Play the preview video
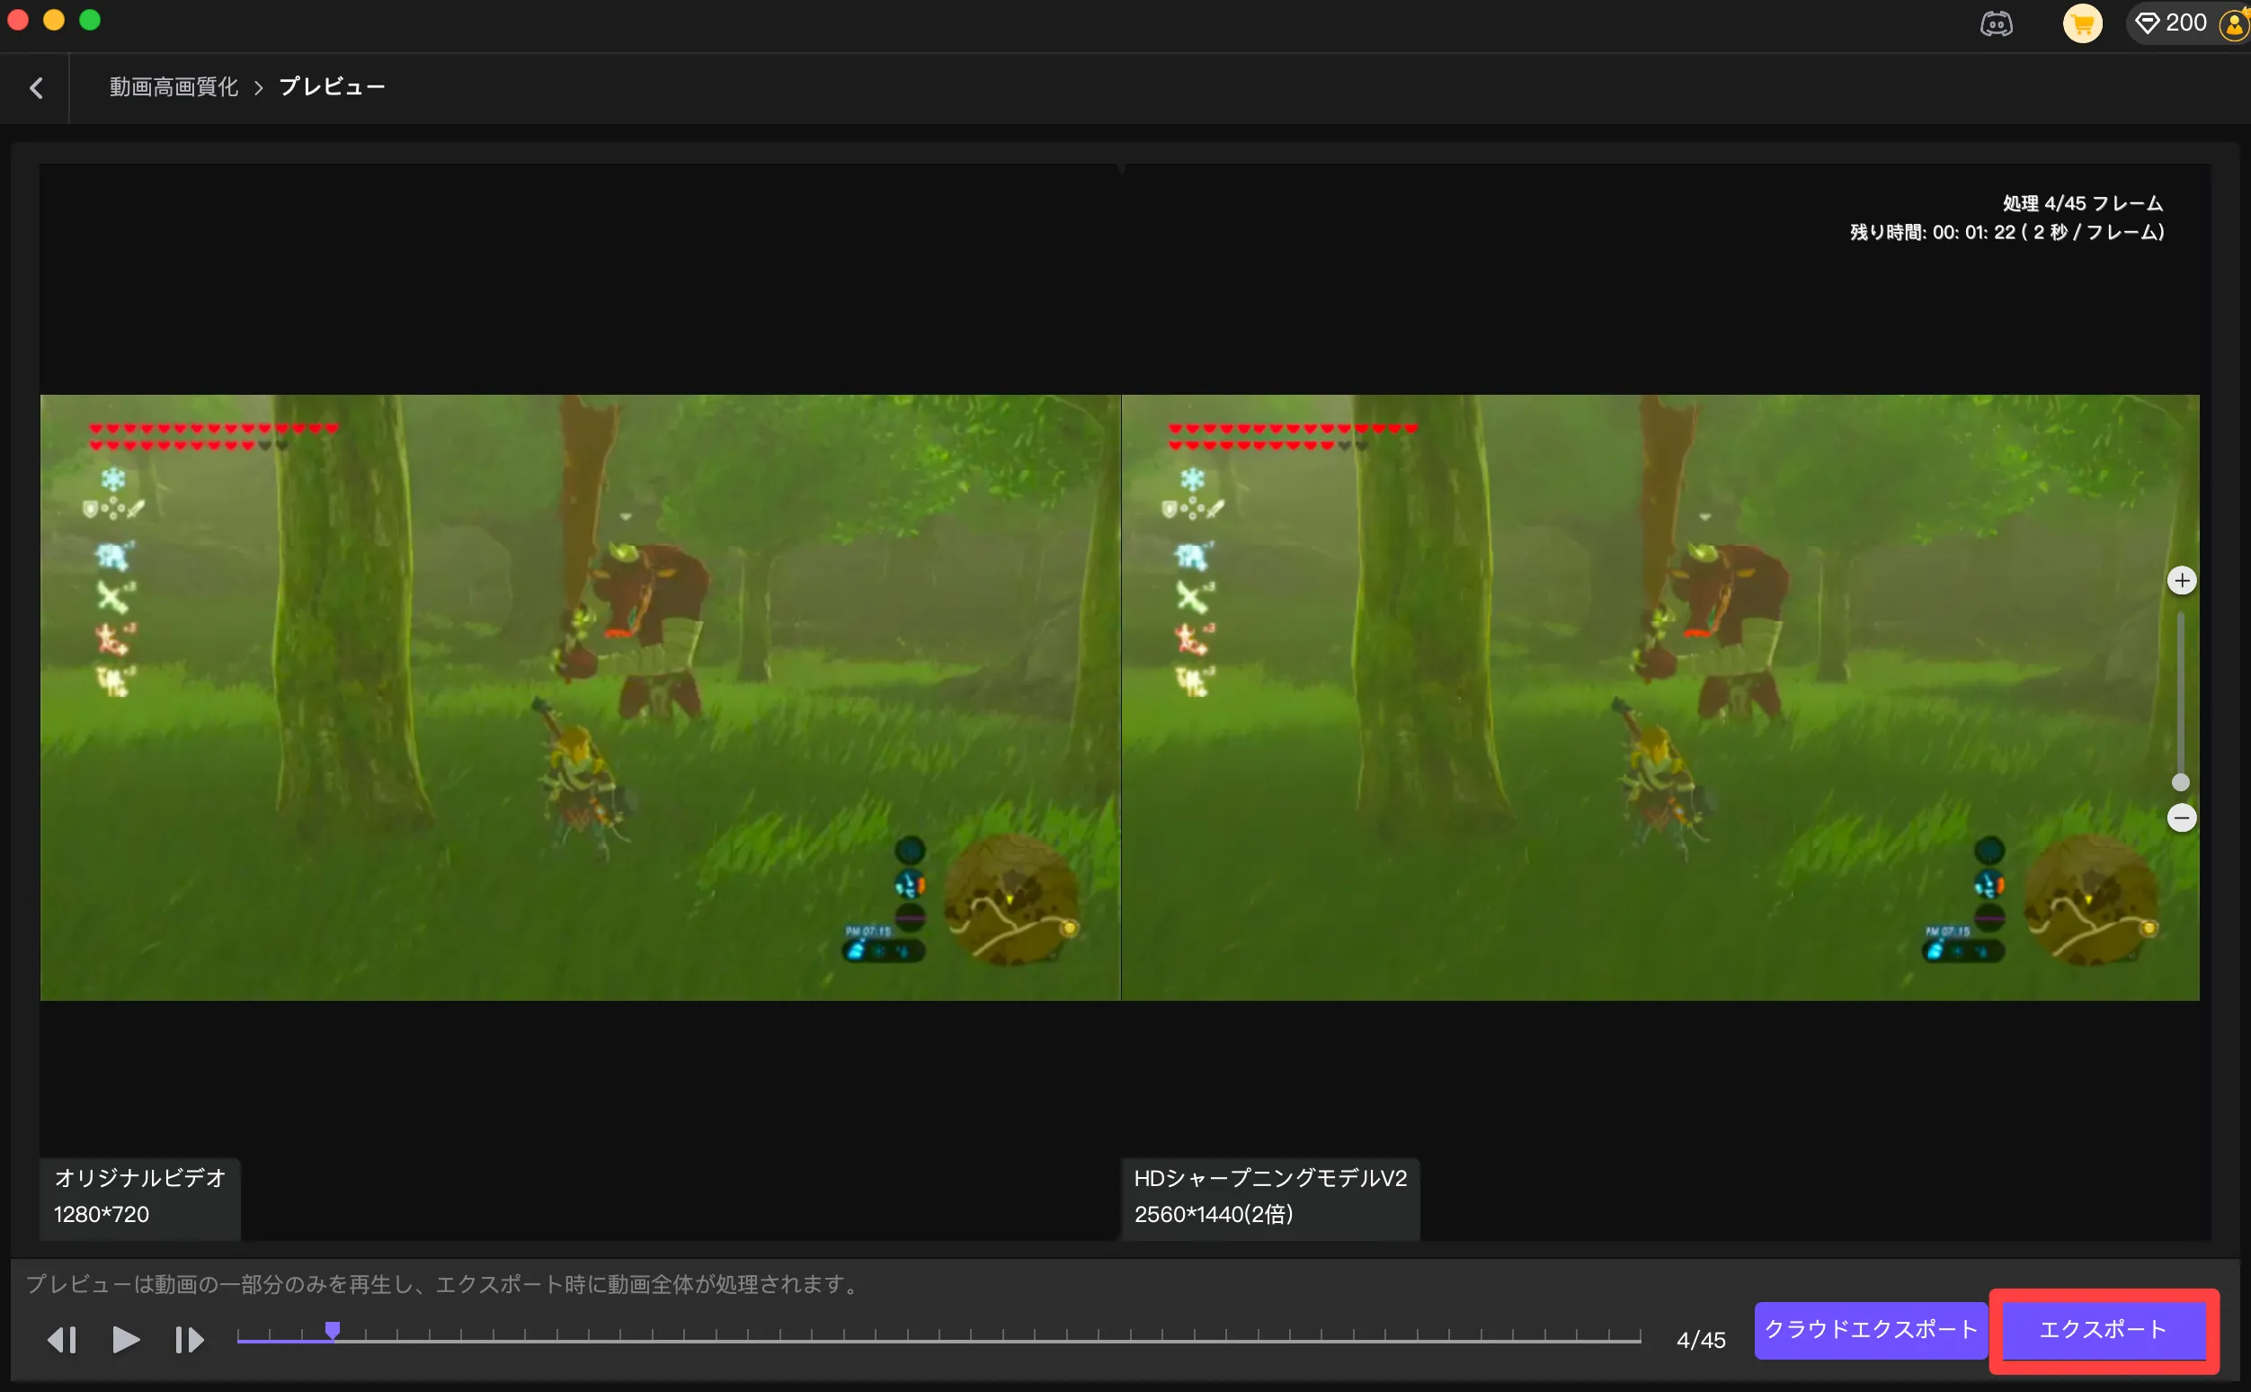Image resolution: width=2251 pixels, height=1392 pixels. coord(125,1340)
